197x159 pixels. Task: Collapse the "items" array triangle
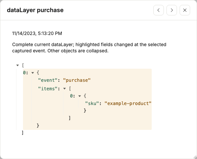65,89
